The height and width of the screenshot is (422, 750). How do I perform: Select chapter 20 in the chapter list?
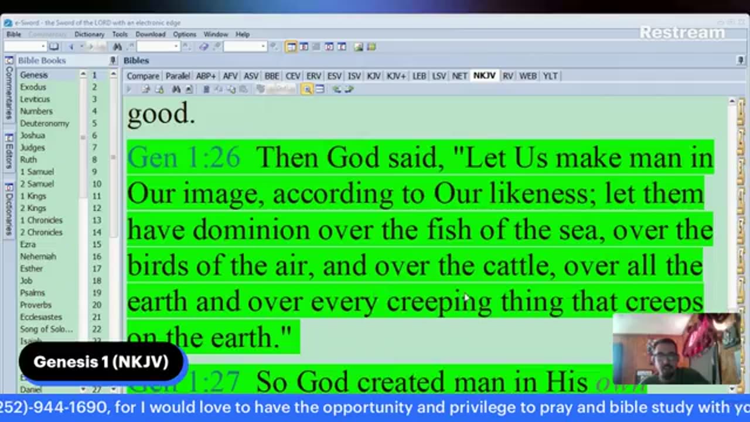96,305
